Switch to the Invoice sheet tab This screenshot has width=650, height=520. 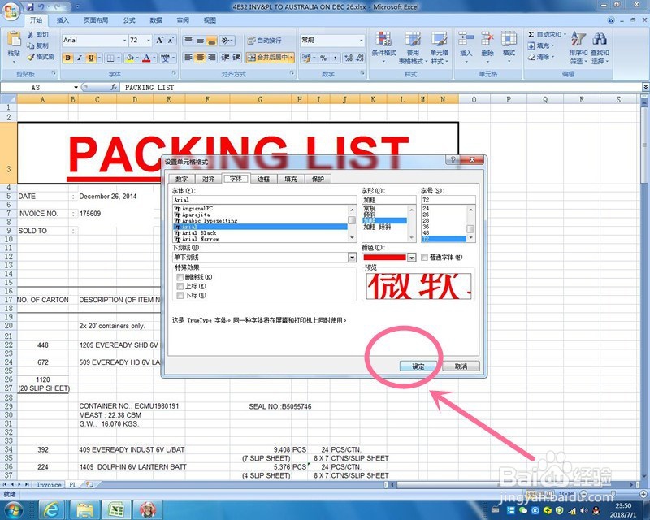click(x=49, y=484)
